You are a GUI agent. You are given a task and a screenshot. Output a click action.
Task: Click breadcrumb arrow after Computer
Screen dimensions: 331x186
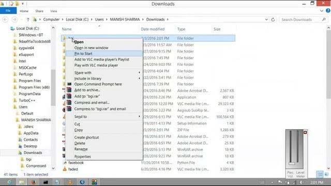coord(63,20)
